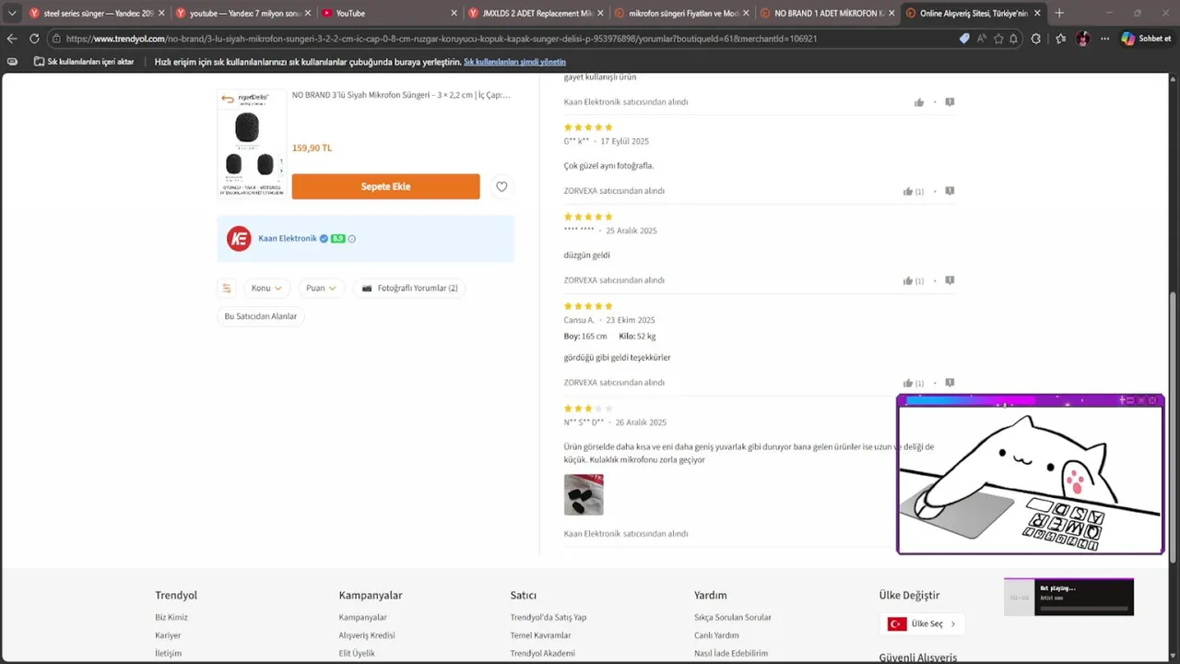Click the address bar URL
The width and height of the screenshot is (1180, 664).
coord(442,39)
